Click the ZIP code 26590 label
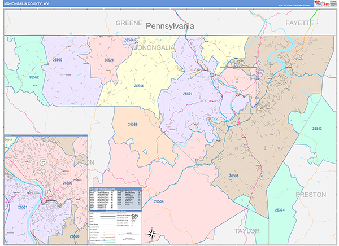The image size is (339, 246). click(57, 59)
